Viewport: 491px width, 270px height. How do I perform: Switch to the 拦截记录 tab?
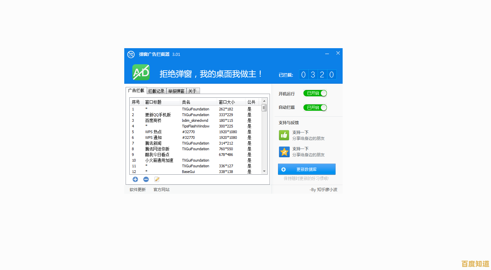[x=156, y=91]
